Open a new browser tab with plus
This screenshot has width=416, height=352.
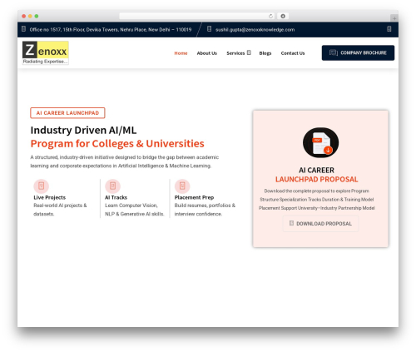tap(394, 18)
